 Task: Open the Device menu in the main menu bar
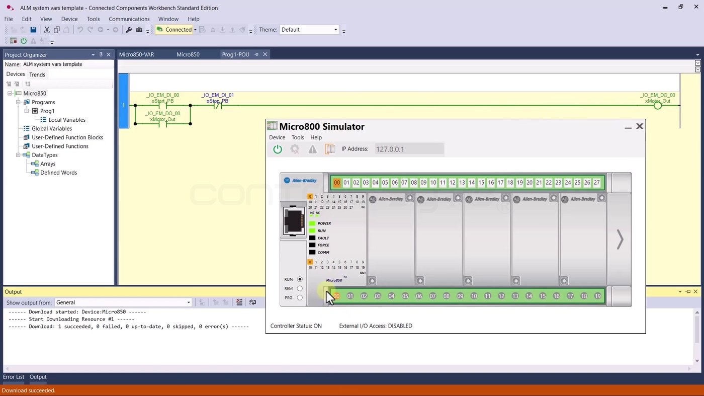coord(69,19)
